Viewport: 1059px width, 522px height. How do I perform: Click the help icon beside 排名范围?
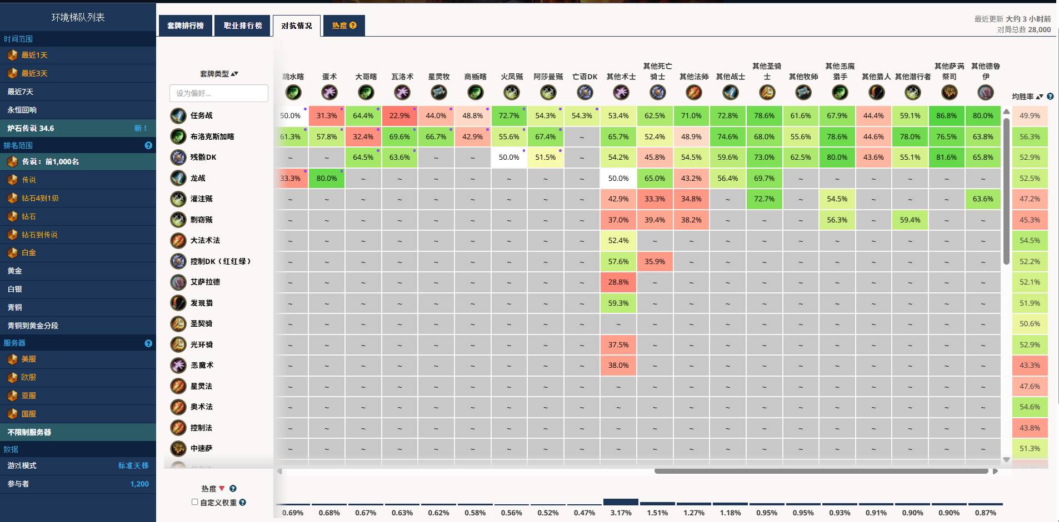148,145
